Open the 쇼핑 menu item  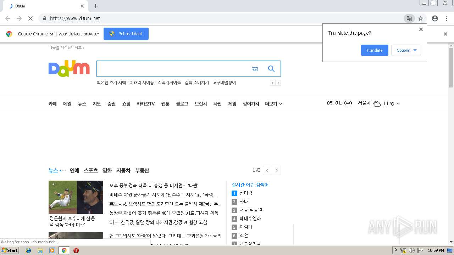tap(126, 104)
